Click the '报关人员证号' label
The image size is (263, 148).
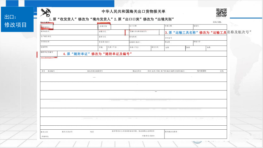[67, 132]
